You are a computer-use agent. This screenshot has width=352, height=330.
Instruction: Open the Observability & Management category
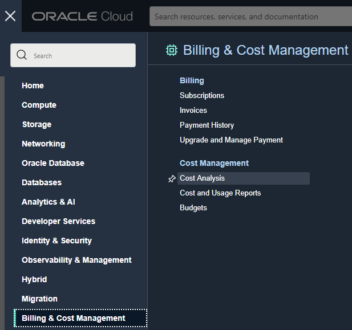coord(76,260)
